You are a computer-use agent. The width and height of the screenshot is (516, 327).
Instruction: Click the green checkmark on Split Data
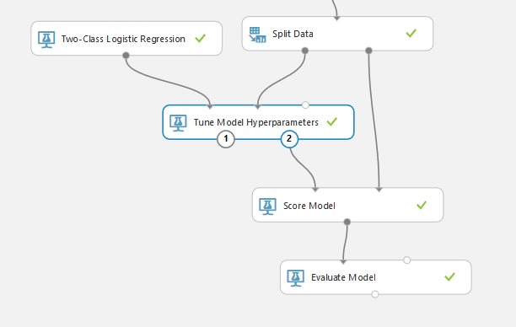(x=411, y=33)
